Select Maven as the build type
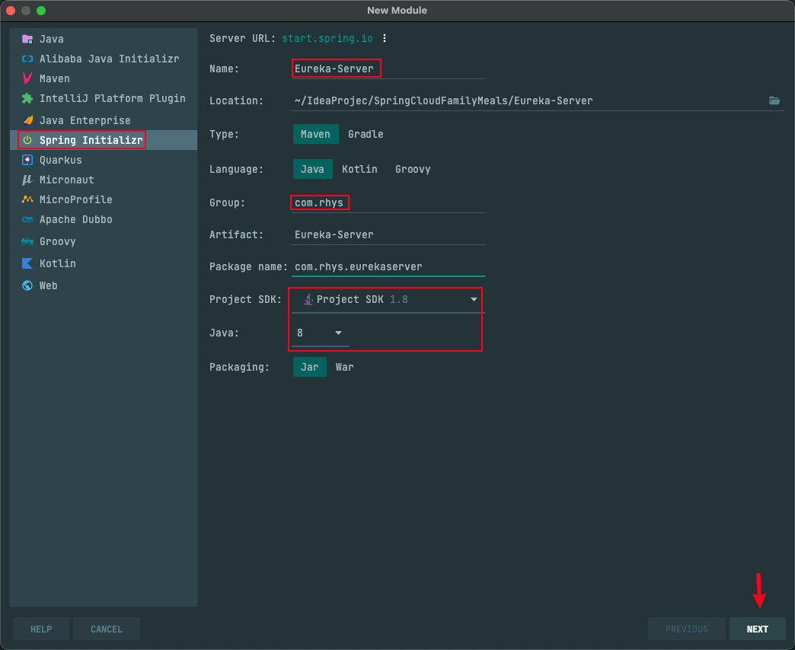Image resolution: width=795 pixels, height=650 pixels. coord(315,134)
